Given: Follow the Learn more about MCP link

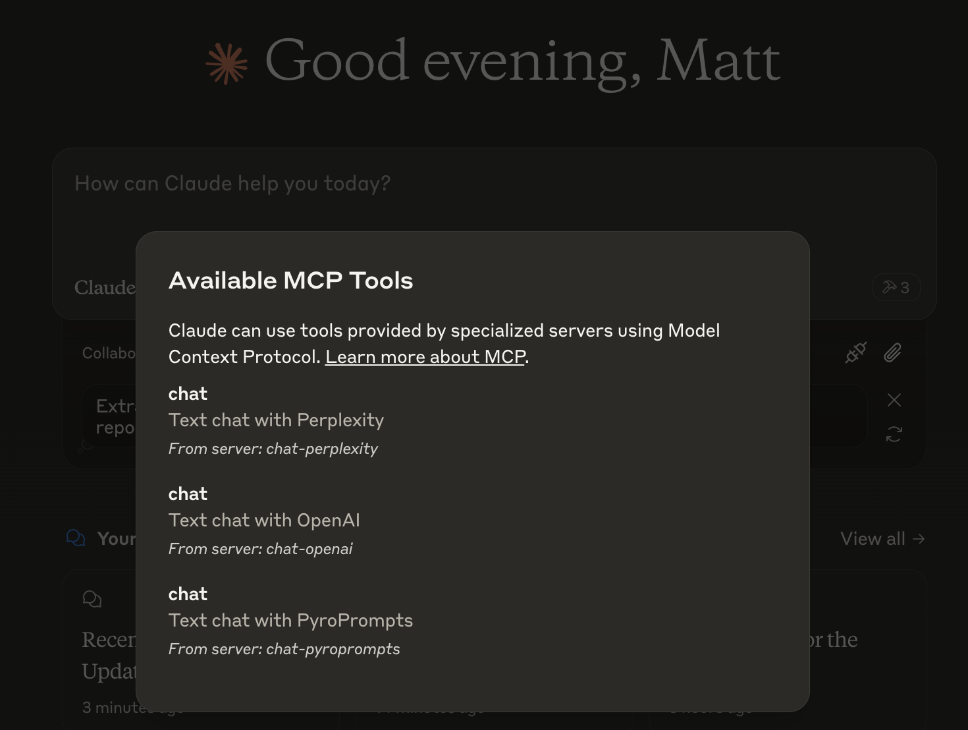Looking at the screenshot, I should click(425, 356).
